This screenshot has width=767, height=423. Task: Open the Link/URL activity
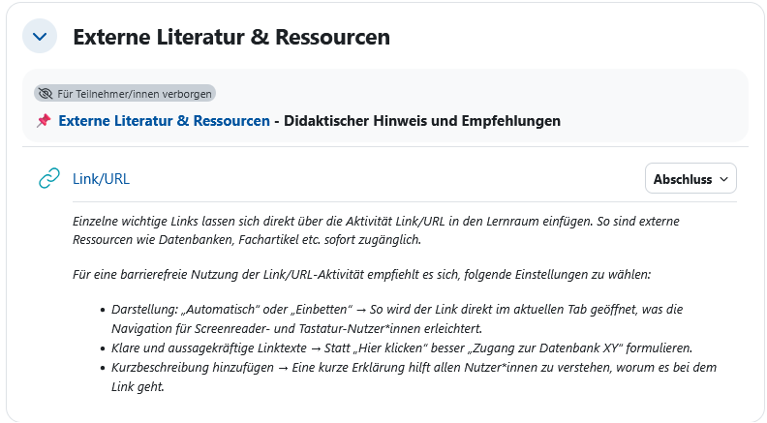pyautogui.click(x=101, y=178)
